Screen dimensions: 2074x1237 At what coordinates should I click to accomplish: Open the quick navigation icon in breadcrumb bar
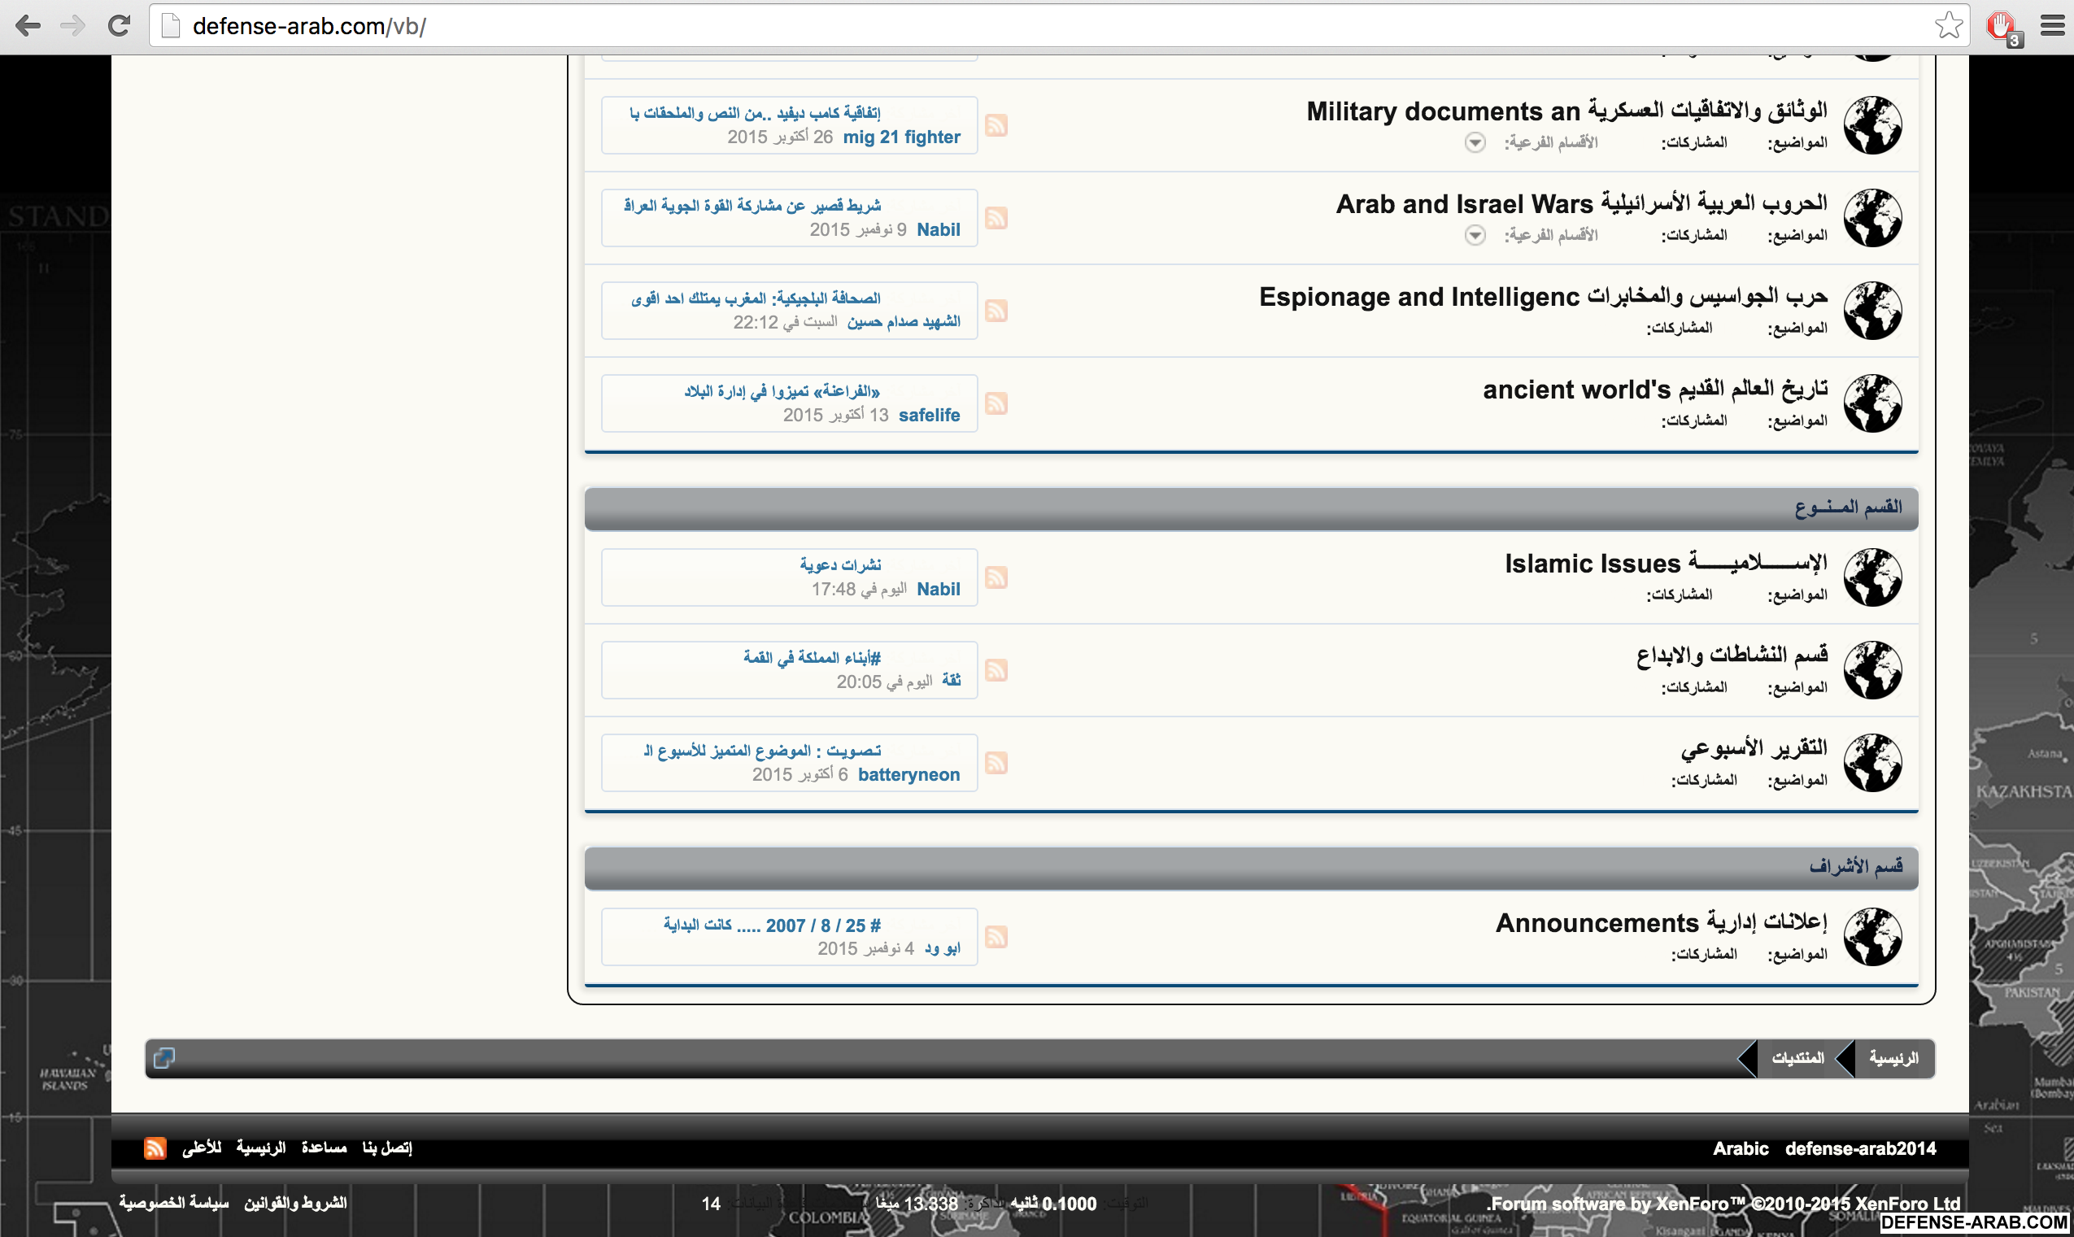(164, 1058)
